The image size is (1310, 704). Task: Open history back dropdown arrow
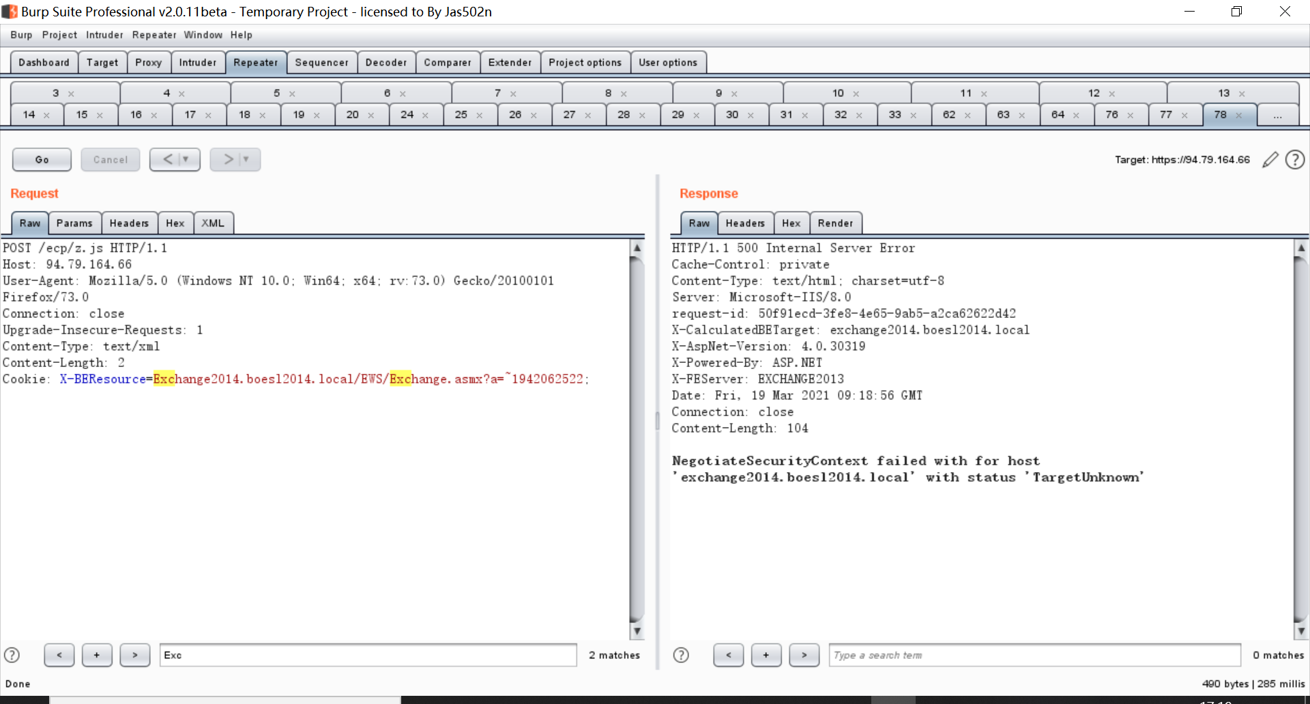click(186, 159)
